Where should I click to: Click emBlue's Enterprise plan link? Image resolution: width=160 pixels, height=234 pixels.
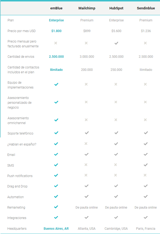click(56, 20)
